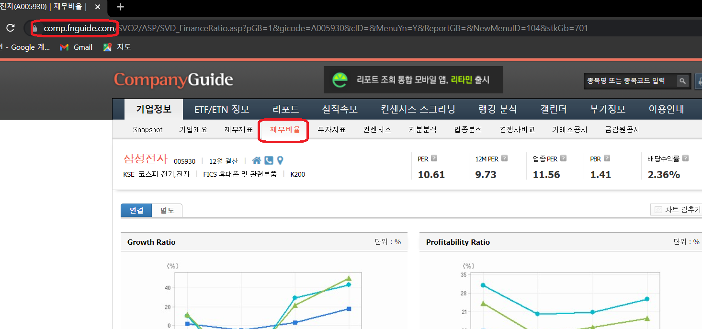702x329 pixels.
Task: Click the 차트 감추기 hide chart button
Action: [x=676, y=210]
